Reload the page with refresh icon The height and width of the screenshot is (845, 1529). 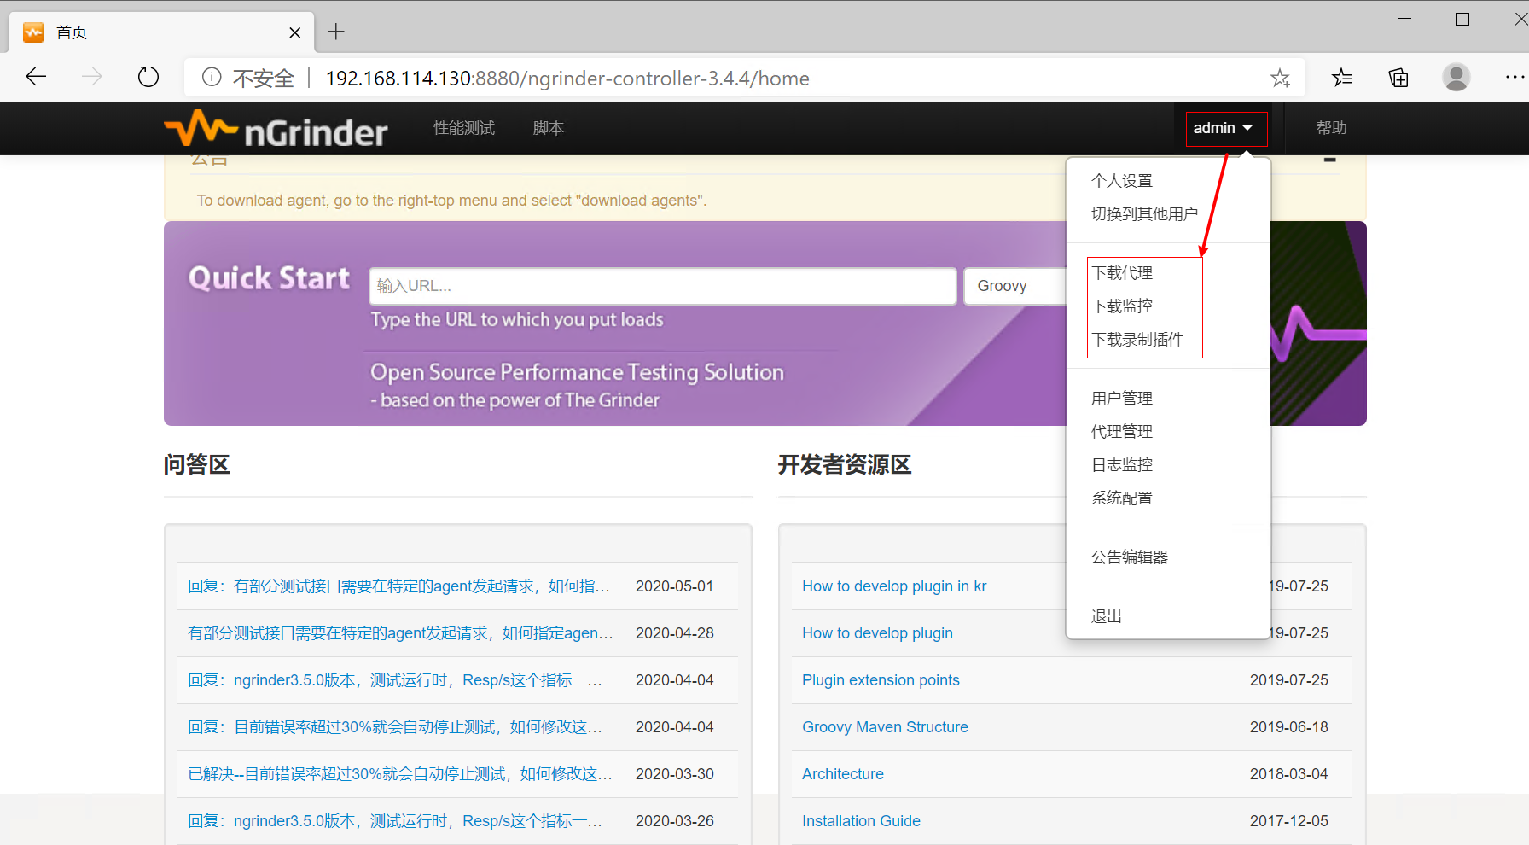148,78
